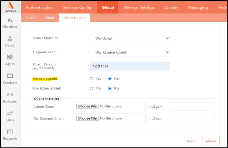Click the Client Version input field
This screenshot has height=148, width=228.
coord(130,66)
